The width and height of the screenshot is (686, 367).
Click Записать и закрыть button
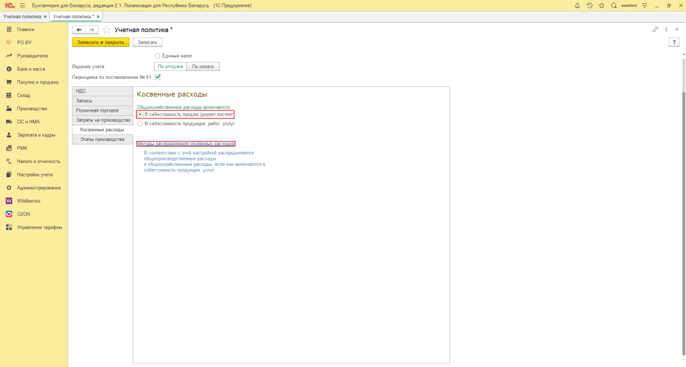point(100,42)
